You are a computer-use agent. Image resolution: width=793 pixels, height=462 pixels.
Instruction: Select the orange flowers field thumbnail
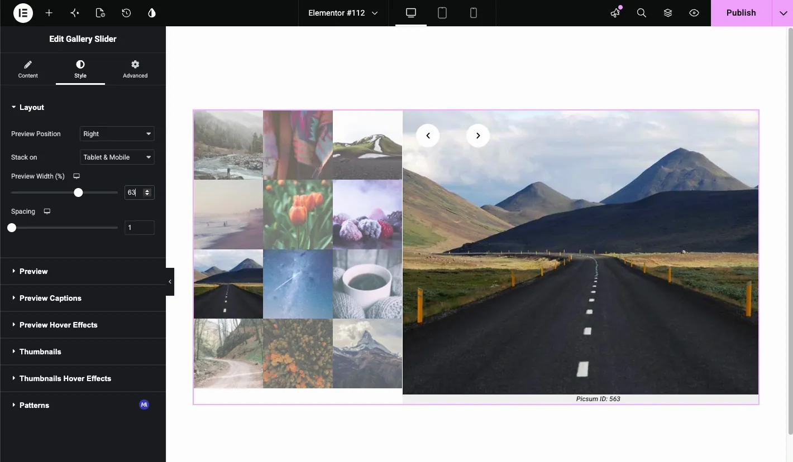tap(298, 354)
